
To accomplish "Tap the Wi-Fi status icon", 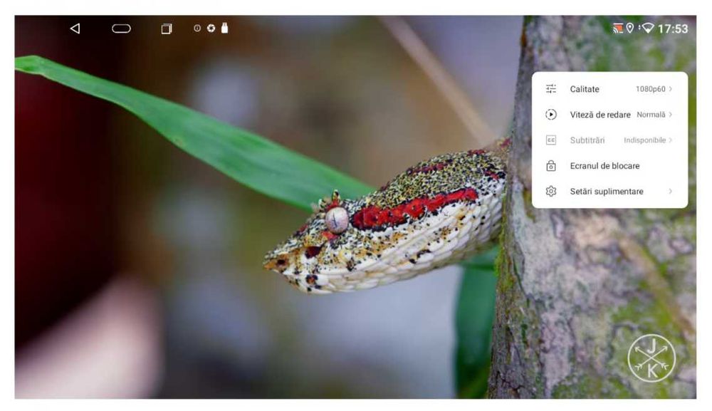I will (647, 28).
